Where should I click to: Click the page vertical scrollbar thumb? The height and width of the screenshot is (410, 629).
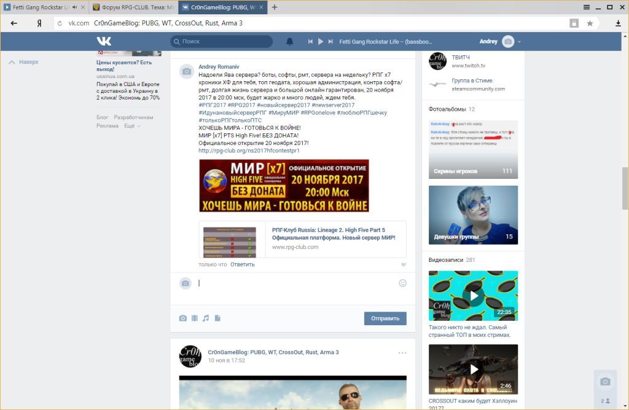click(x=625, y=188)
